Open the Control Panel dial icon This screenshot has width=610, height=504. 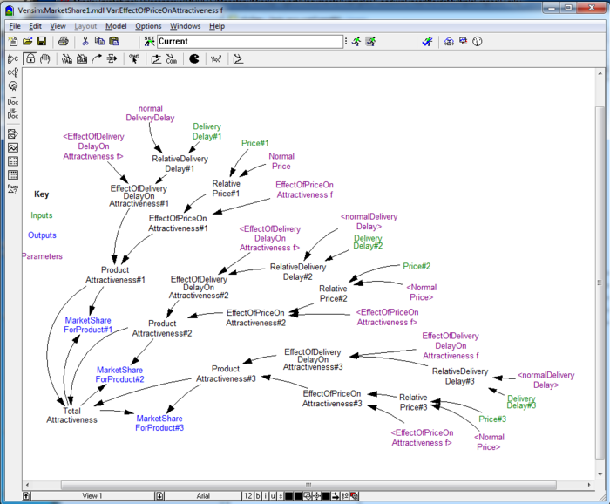pos(478,41)
